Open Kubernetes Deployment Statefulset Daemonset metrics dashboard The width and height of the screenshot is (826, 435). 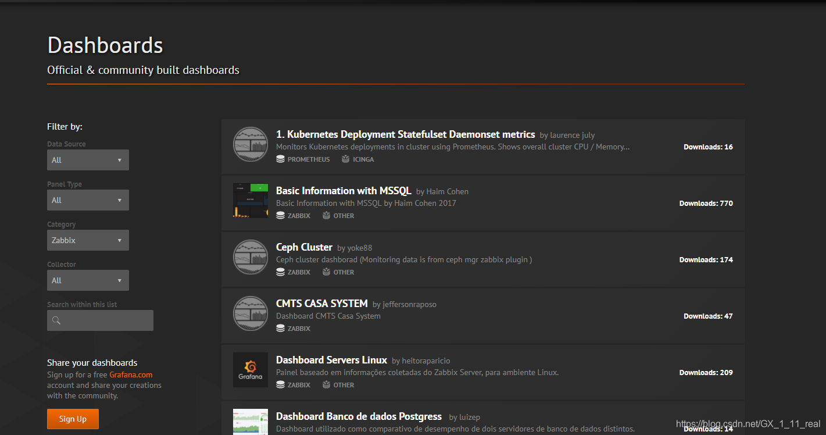point(405,134)
